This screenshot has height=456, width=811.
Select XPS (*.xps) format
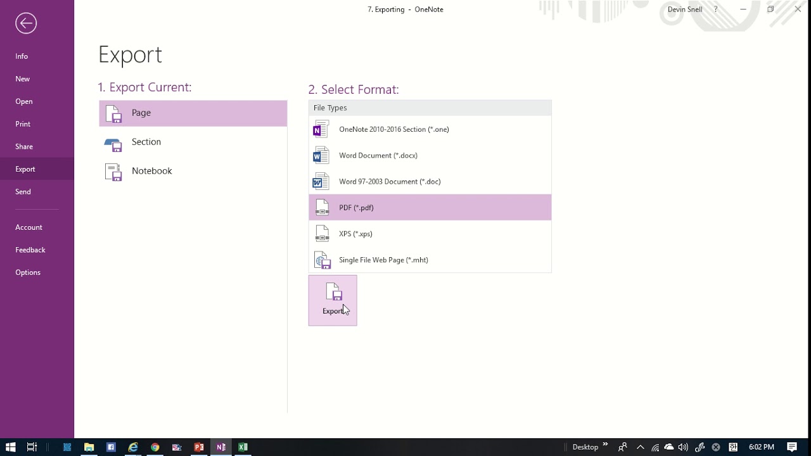click(430, 234)
